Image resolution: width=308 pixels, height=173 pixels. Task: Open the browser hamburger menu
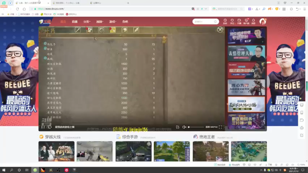coord(305,9)
